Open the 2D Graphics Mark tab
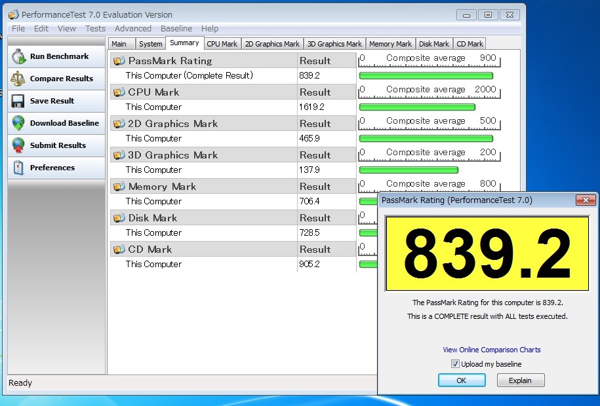Viewport: 600px width, 406px height. tap(272, 44)
